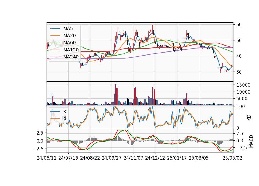The width and height of the screenshot is (259, 186).
Task: Click the KD axis label 100
Action: (x=241, y=106)
